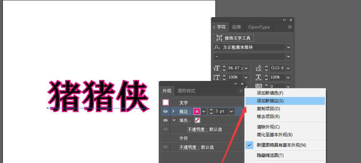Click the magenta stroke color swatch
Screen dimensions: 361x163
tap(197, 111)
